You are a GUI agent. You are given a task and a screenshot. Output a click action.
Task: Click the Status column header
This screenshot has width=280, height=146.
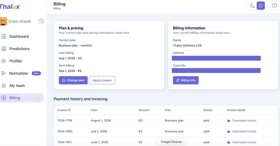click(x=208, y=110)
